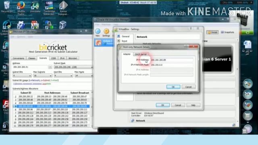Screen dimensions: 258x145
Task: Open the Max Hosts dropdown
Action: (84, 76)
